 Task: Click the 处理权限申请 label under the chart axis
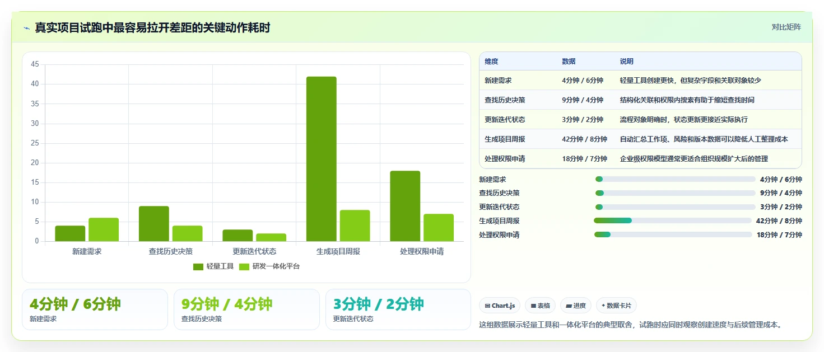[422, 252]
